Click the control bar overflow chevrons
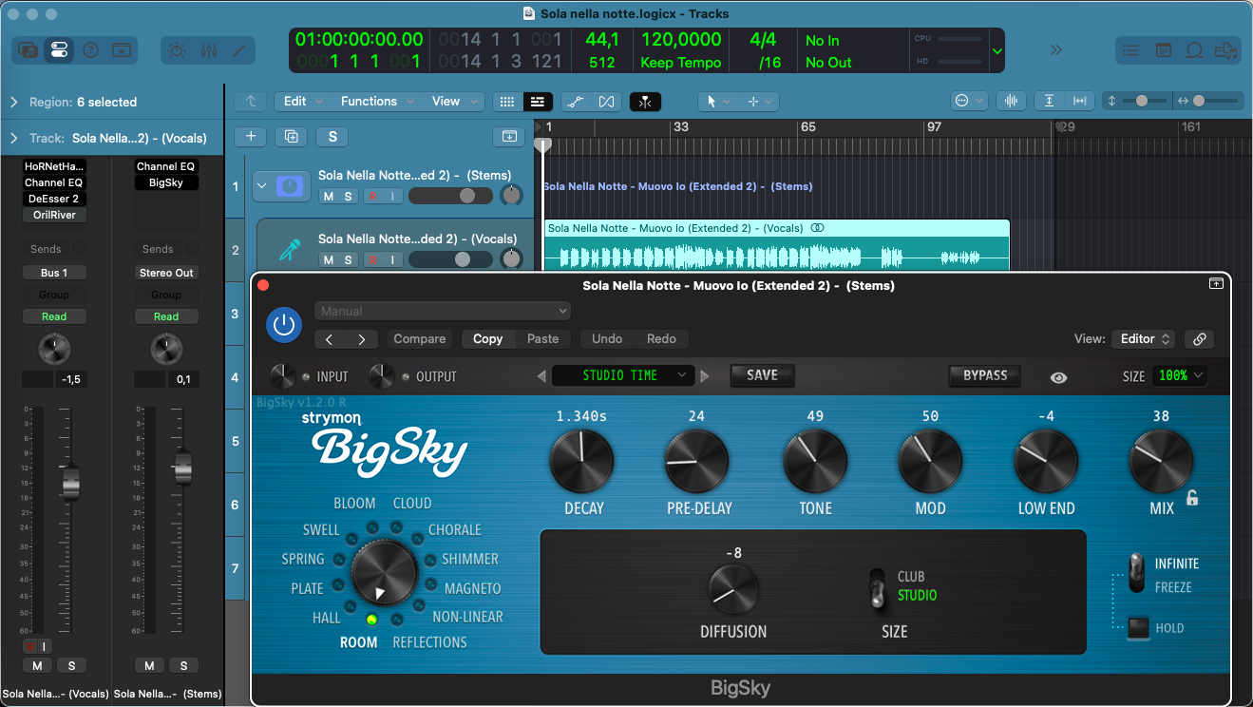The height and width of the screenshot is (707, 1253). tap(1056, 49)
